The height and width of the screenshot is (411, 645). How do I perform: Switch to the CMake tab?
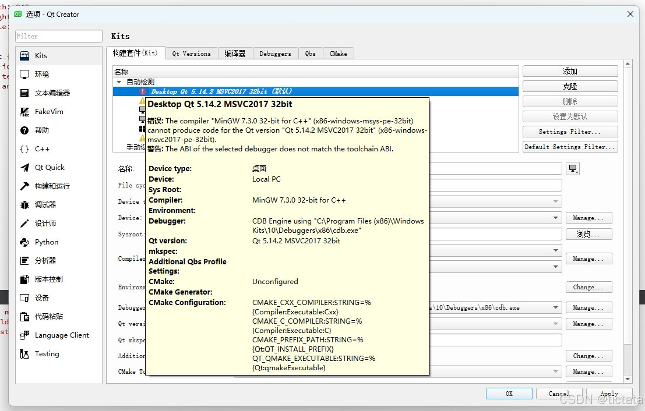(x=339, y=53)
